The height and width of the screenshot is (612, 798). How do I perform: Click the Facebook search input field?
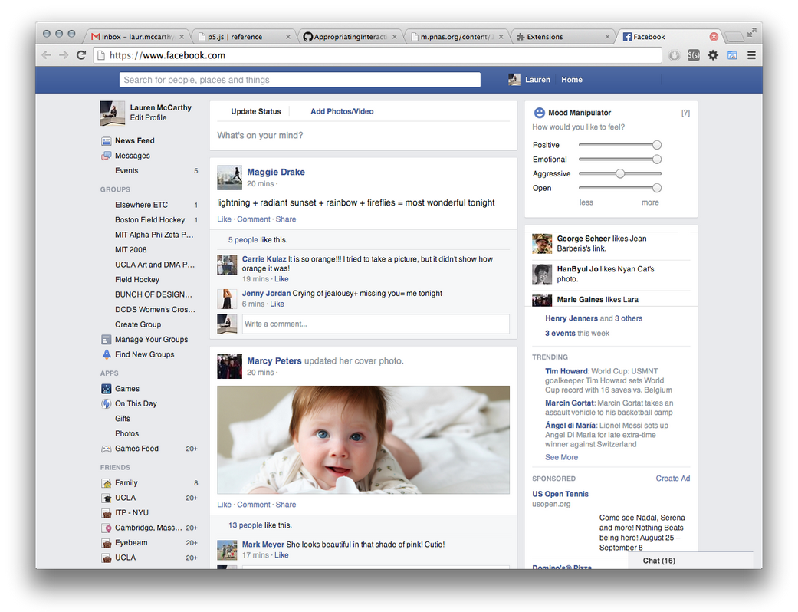[299, 80]
